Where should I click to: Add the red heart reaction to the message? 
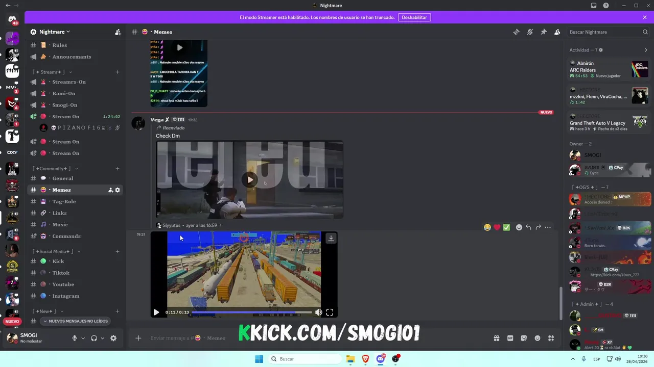pos(497,227)
